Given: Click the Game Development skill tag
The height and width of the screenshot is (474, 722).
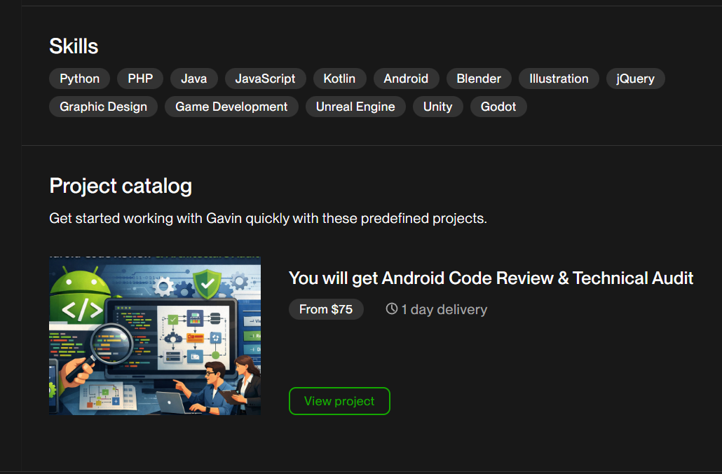Looking at the screenshot, I should (x=231, y=107).
